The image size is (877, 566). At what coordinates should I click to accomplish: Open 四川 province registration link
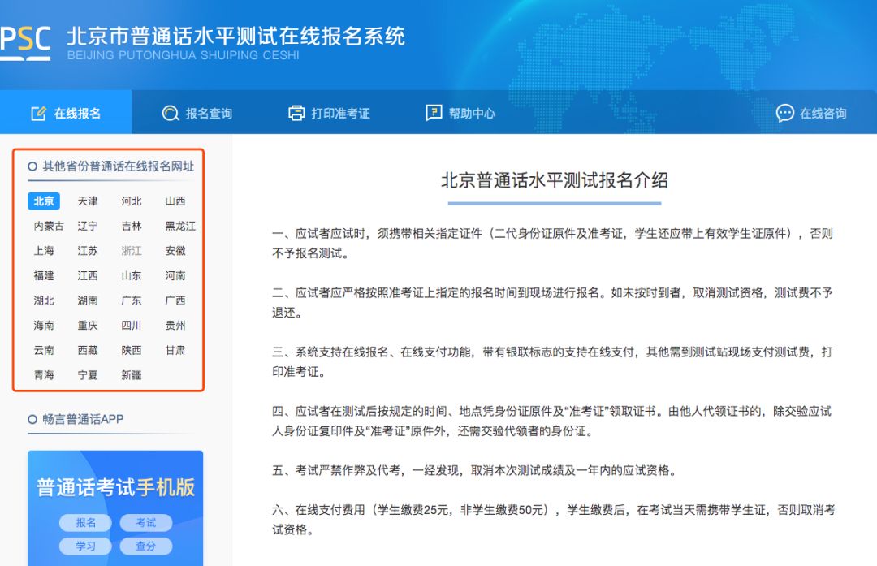point(131,326)
